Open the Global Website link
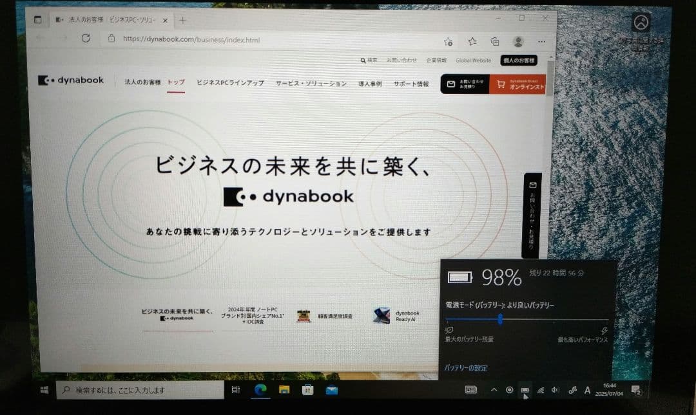Screen dimensions: 696x415 click(x=474, y=60)
